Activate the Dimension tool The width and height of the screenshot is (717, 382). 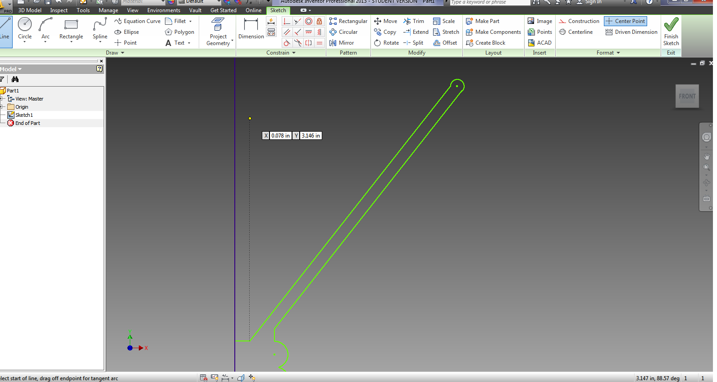click(x=251, y=29)
